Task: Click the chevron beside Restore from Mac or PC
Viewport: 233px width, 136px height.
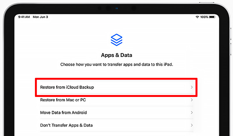Action: coord(192,100)
